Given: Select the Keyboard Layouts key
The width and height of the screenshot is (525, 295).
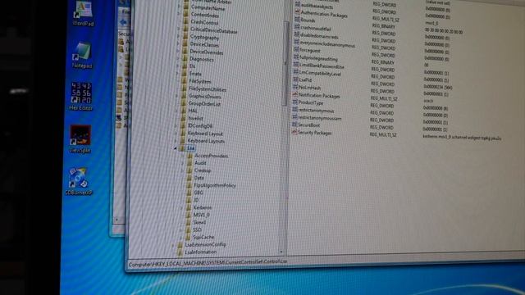Looking at the screenshot, I should 206,141.
